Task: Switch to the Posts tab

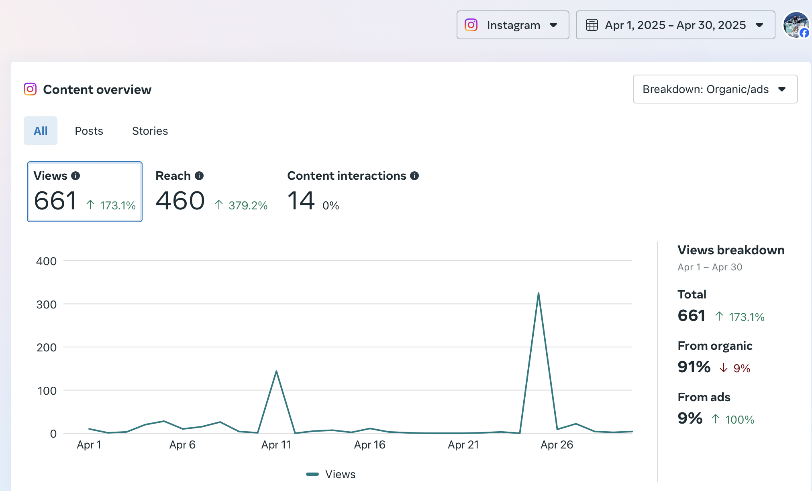Action: click(x=89, y=131)
